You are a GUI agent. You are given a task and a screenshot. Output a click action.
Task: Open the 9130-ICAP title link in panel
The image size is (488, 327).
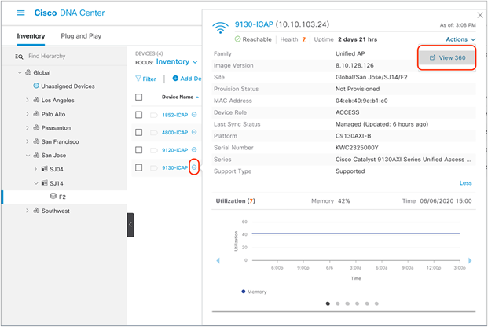[254, 24]
